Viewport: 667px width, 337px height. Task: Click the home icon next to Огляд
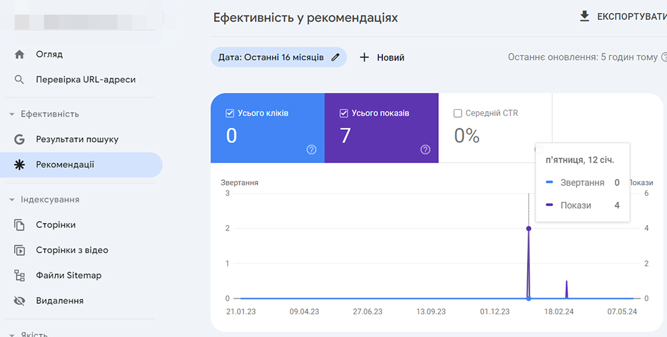[x=19, y=55]
